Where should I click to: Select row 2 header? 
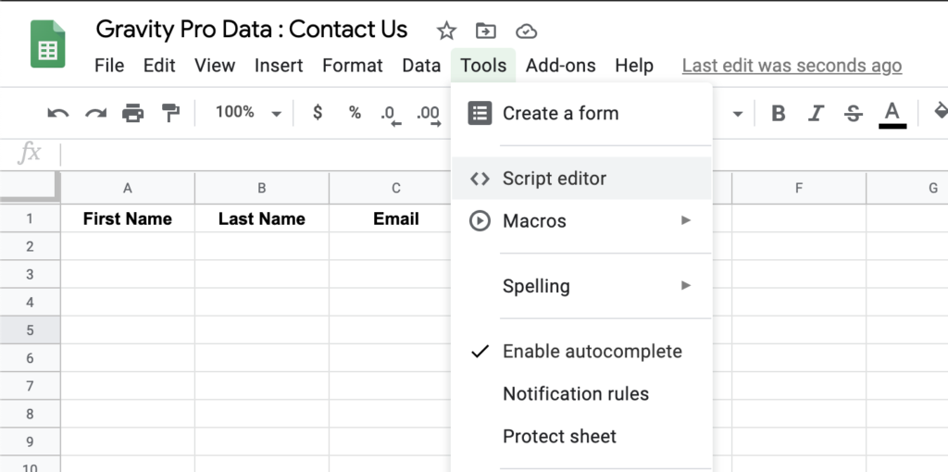point(30,246)
